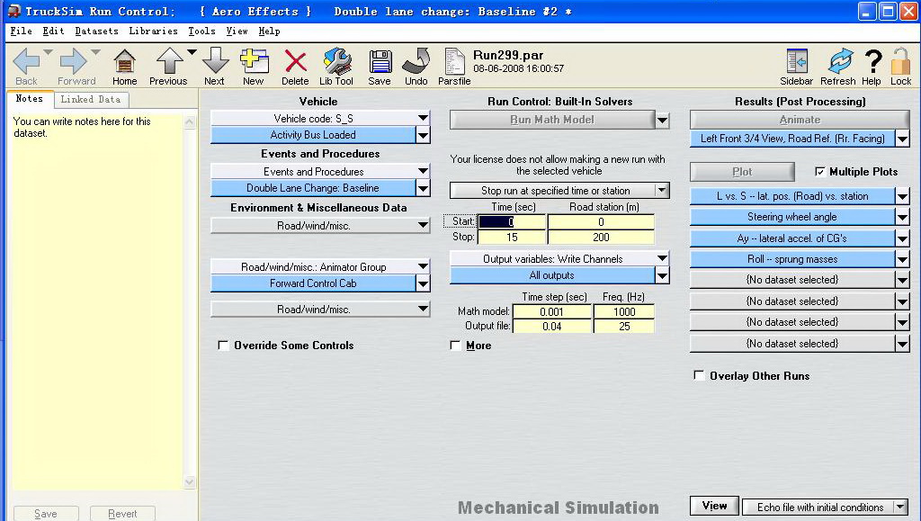Lock the dataset with padlock icon
Viewport: 921px width, 521px height.
click(900, 61)
